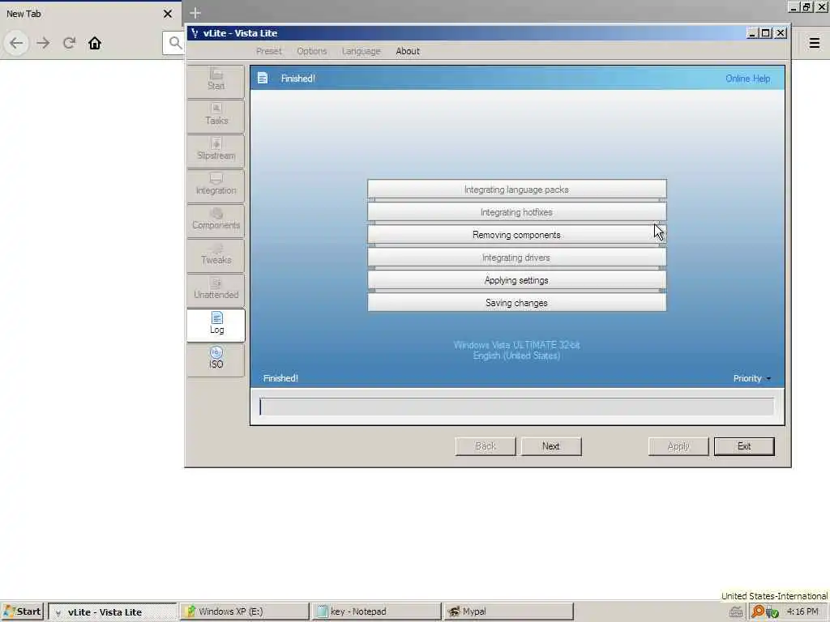Viewport: 830px width, 622px height.
Task: Open the Integration sidebar page
Action: pos(216,185)
